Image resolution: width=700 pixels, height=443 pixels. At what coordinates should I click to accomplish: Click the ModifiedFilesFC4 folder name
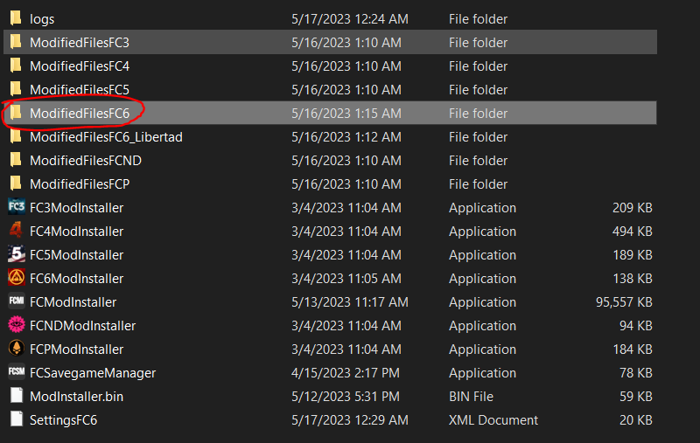click(79, 66)
